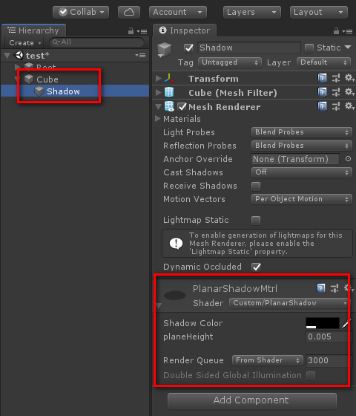Open the Light Probes dropdown

(302, 132)
